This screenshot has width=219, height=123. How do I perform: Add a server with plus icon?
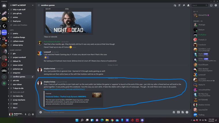(4, 77)
